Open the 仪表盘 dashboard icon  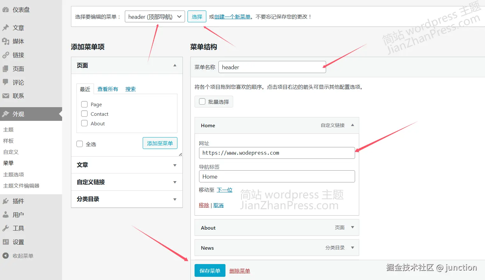[x=5, y=10]
